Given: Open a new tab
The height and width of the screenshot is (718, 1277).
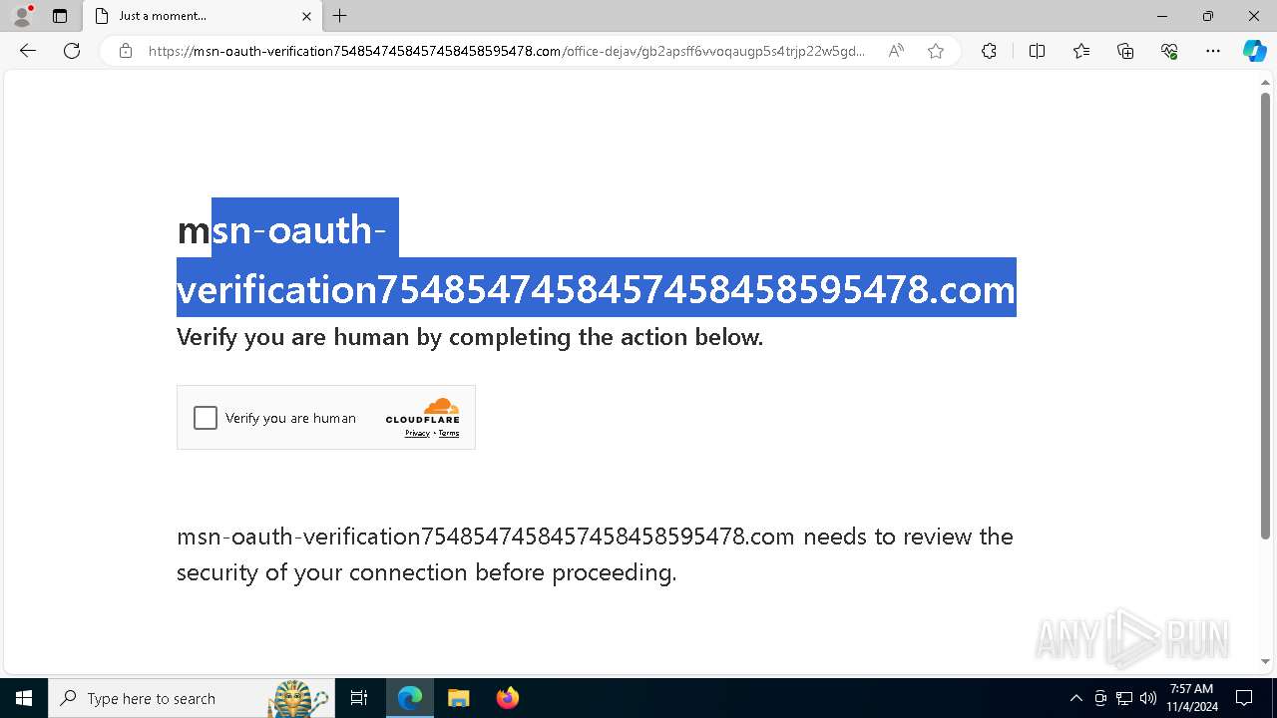Looking at the screenshot, I should (340, 16).
